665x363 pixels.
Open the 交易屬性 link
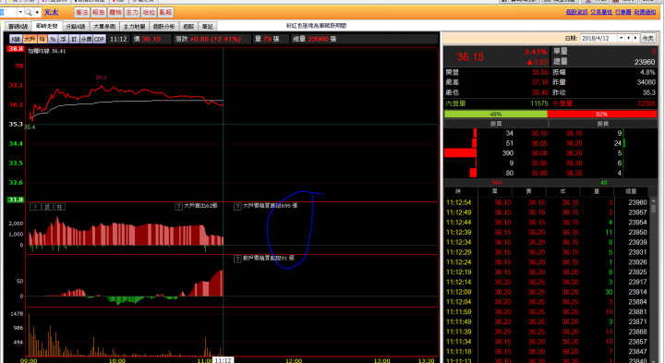coord(601,12)
